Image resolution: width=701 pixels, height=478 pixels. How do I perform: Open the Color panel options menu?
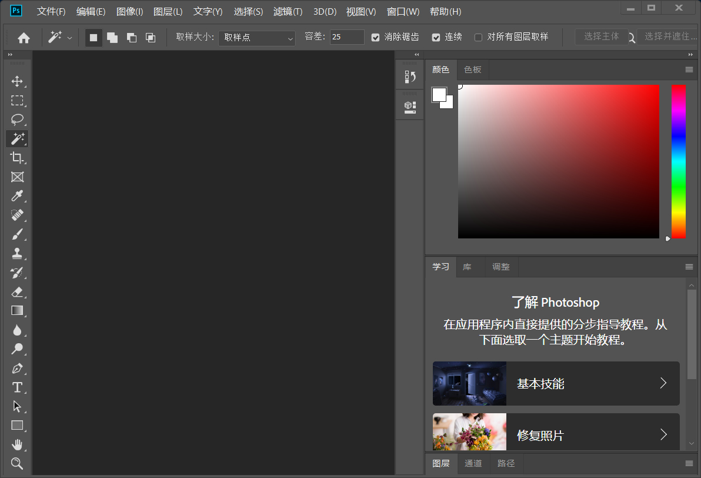[689, 70]
